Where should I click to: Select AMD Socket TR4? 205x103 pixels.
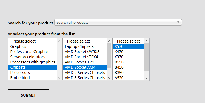(85, 62)
